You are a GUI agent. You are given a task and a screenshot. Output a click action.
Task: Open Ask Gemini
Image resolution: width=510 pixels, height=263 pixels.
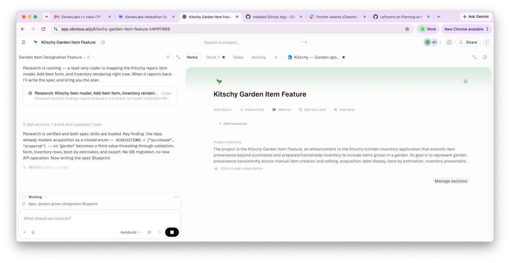click(x=476, y=17)
